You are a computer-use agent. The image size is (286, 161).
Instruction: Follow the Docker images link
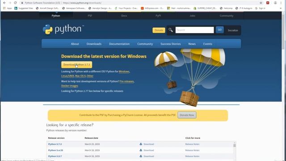[70, 86]
